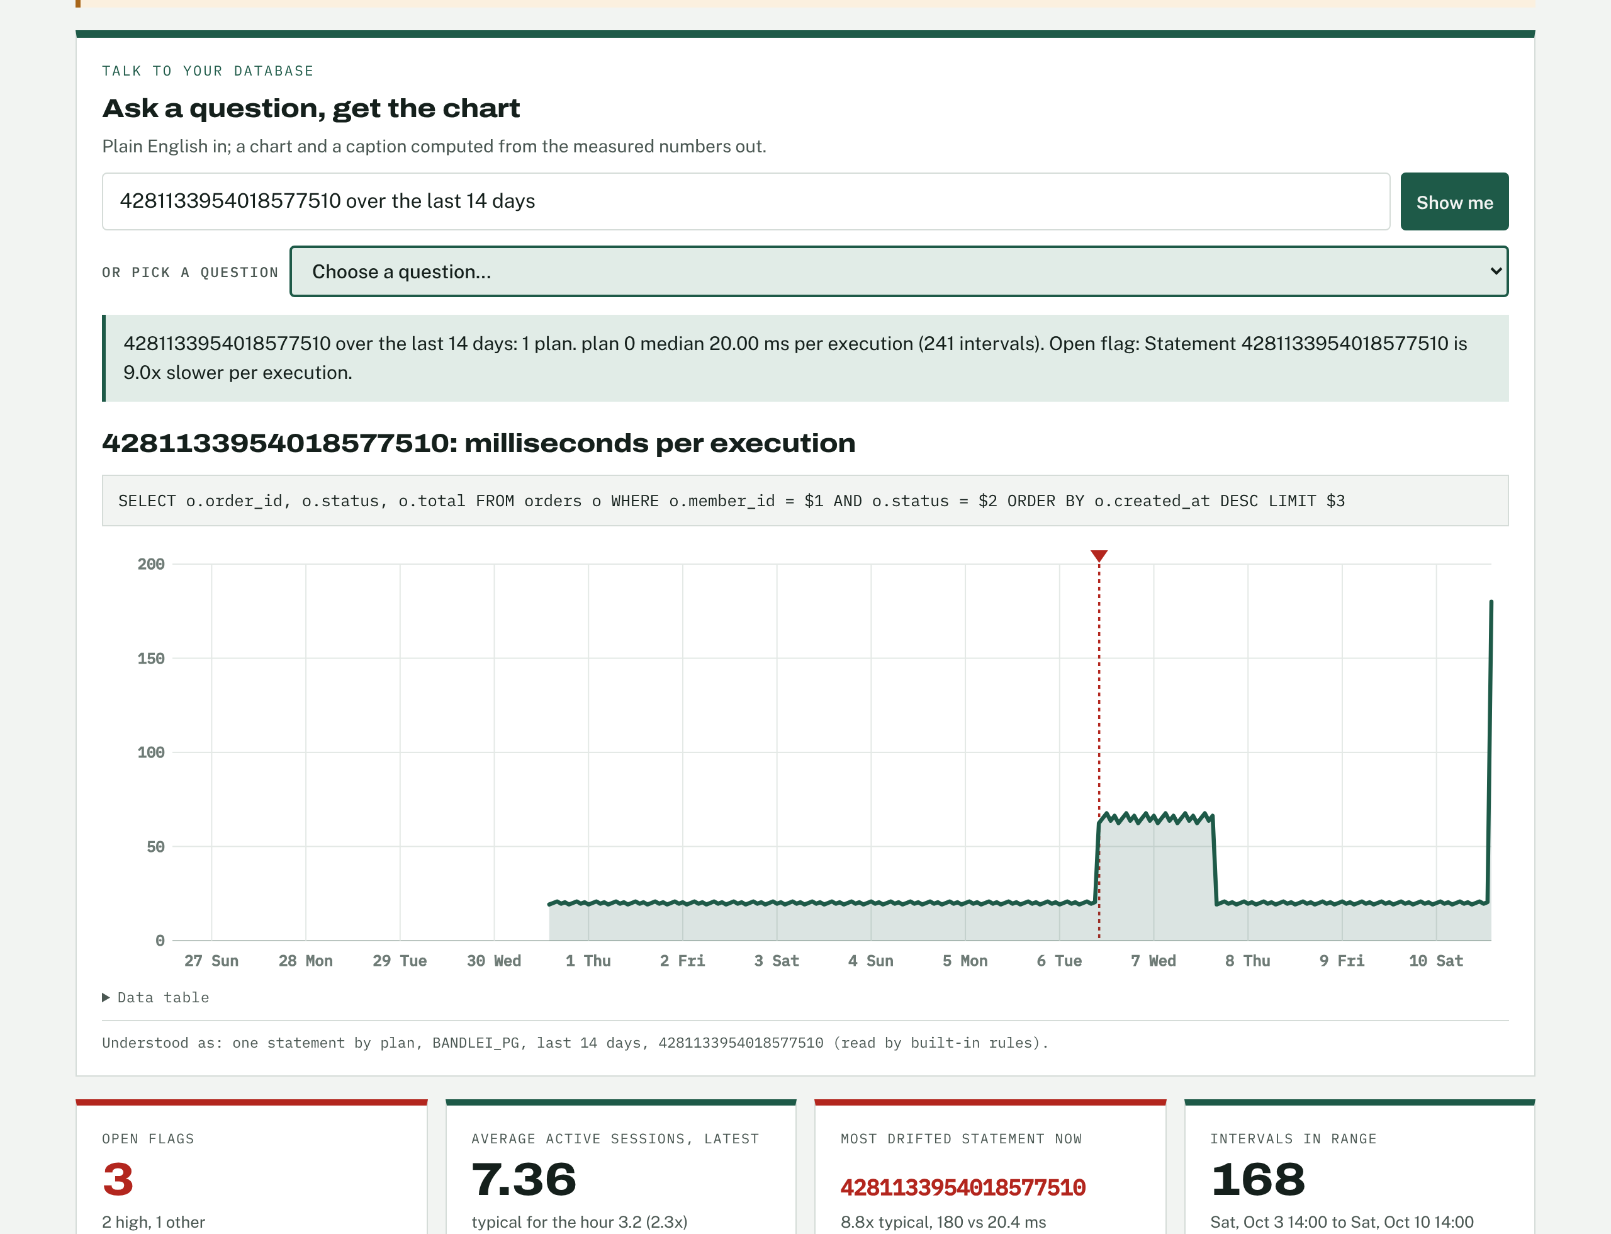Click the 'Ask a question, get the chart' heading

click(x=311, y=109)
